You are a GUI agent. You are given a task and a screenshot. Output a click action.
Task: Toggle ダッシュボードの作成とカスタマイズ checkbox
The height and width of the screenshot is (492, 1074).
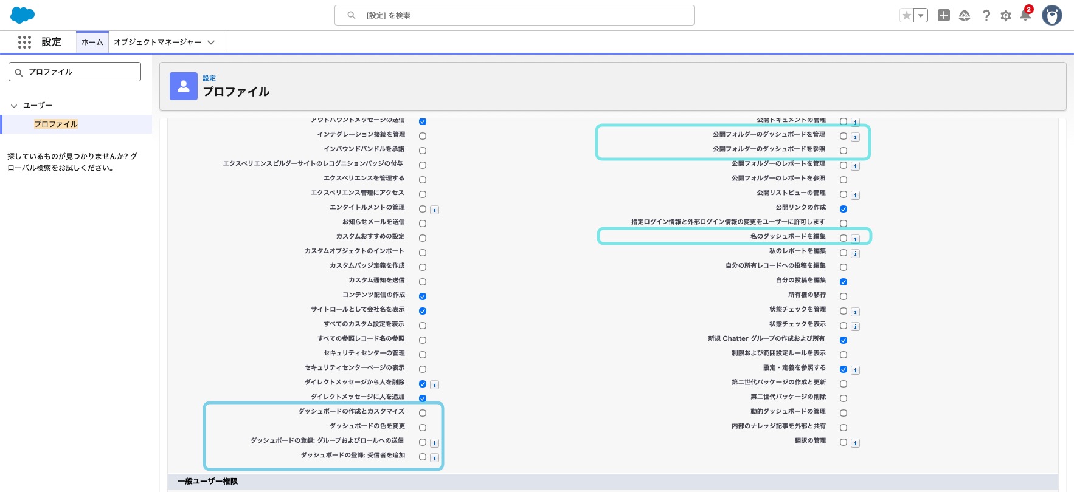click(423, 413)
